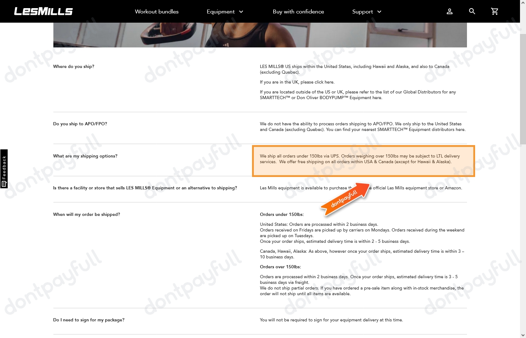The image size is (526, 338).
Task: Click the UK "please click here" line
Action: point(297,82)
